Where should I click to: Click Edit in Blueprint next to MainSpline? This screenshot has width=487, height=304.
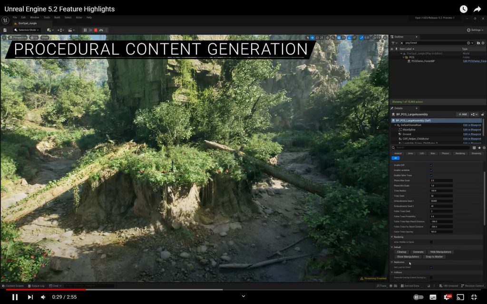point(471,130)
